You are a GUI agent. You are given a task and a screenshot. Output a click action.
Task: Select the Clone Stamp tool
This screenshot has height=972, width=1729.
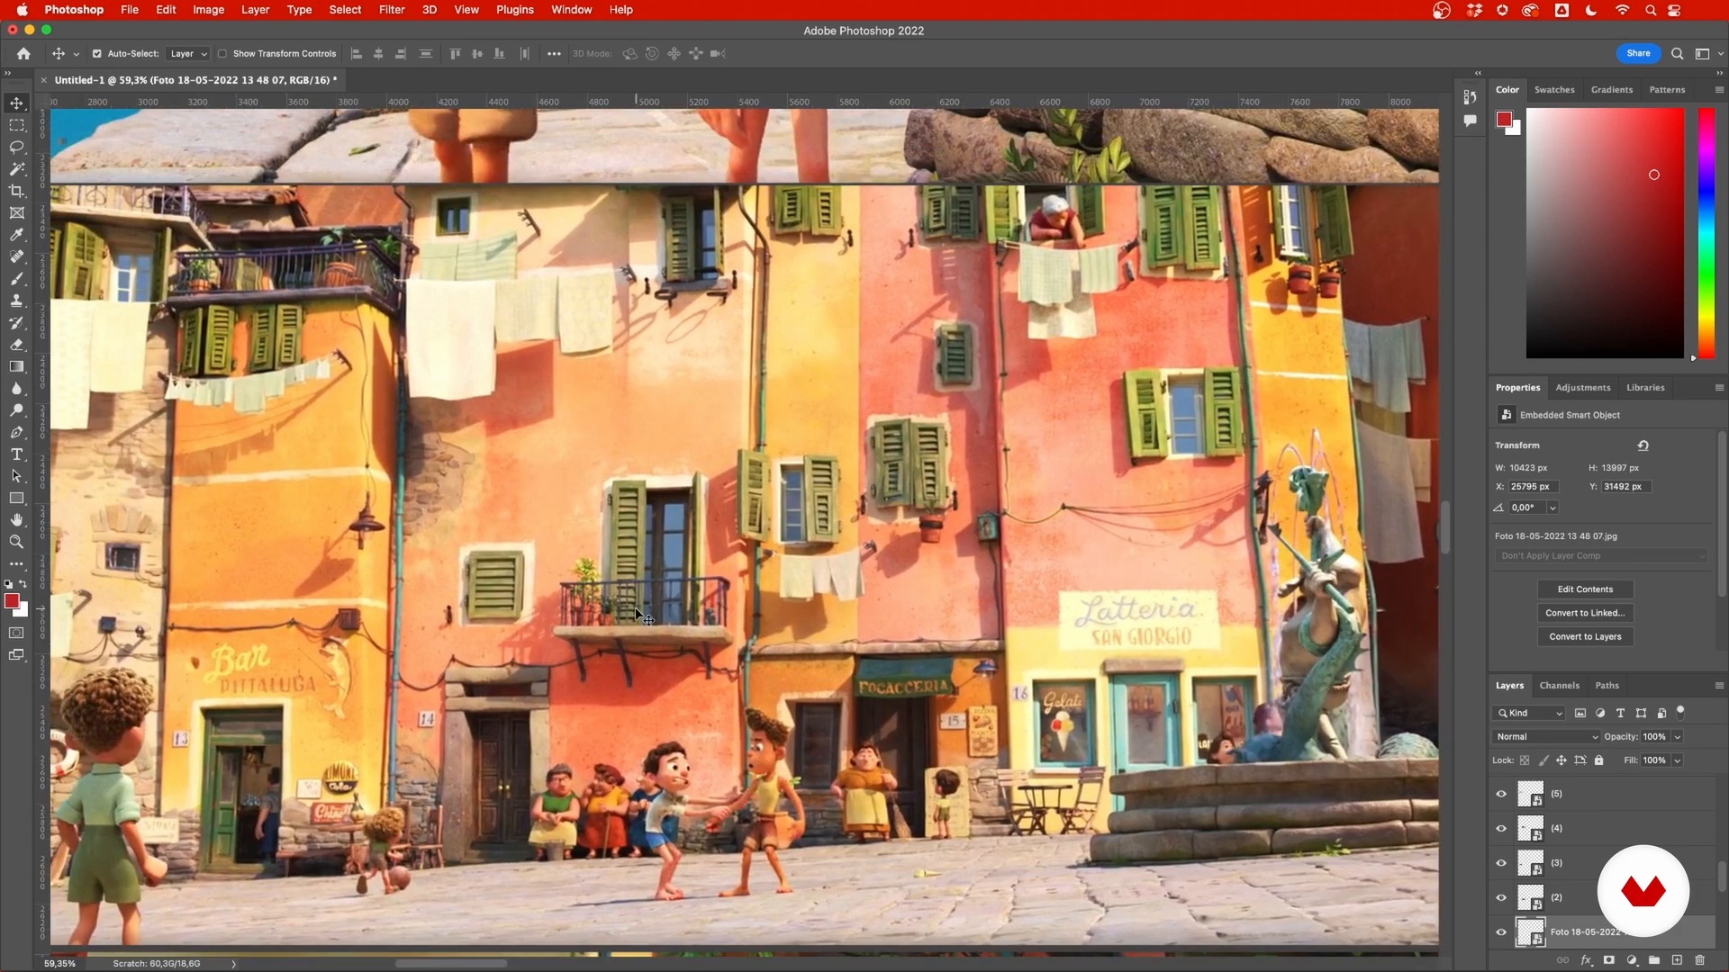tap(16, 301)
